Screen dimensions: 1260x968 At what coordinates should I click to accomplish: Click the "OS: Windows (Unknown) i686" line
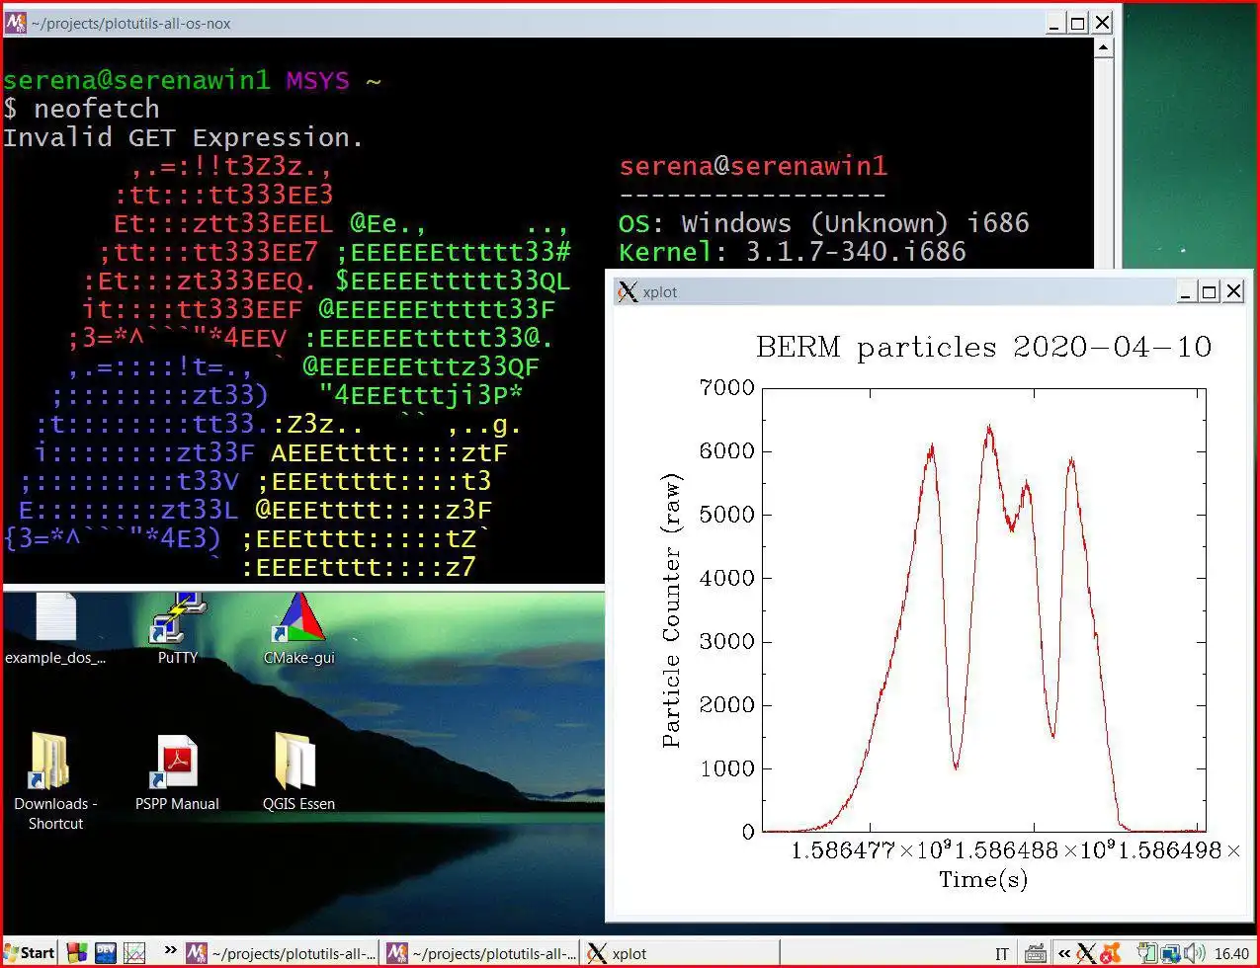click(824, 222)
